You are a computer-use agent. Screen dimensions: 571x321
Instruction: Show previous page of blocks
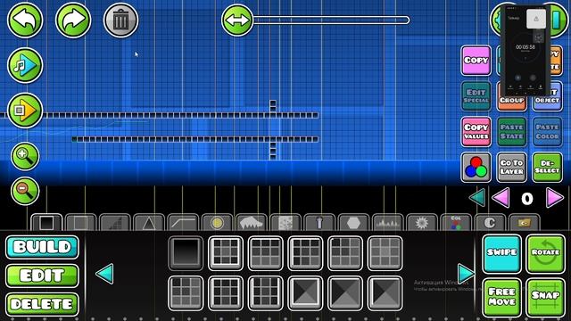[x=104, y=274]
